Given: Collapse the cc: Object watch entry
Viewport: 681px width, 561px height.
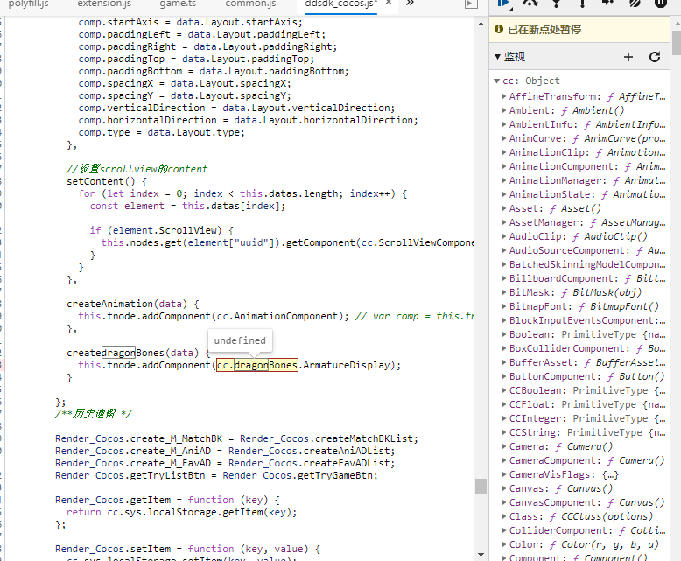Looking at the screenshot, I should point(497,81).
